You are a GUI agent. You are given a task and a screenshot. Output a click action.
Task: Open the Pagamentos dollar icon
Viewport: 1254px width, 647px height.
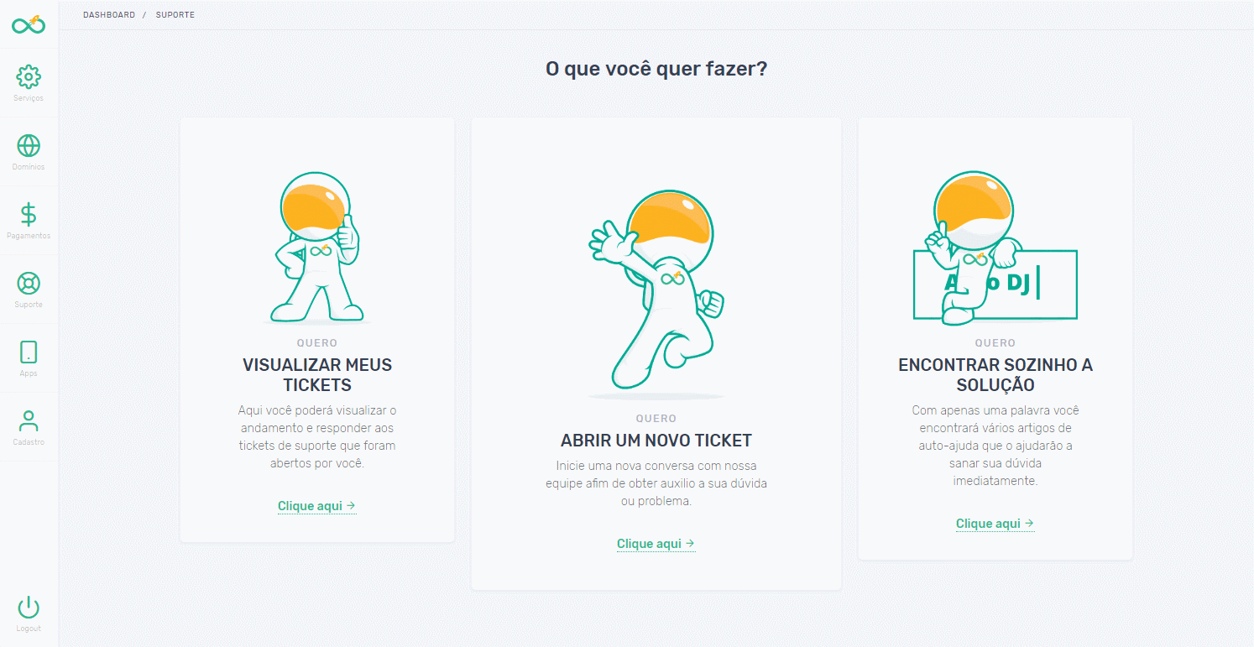point(29,215)
